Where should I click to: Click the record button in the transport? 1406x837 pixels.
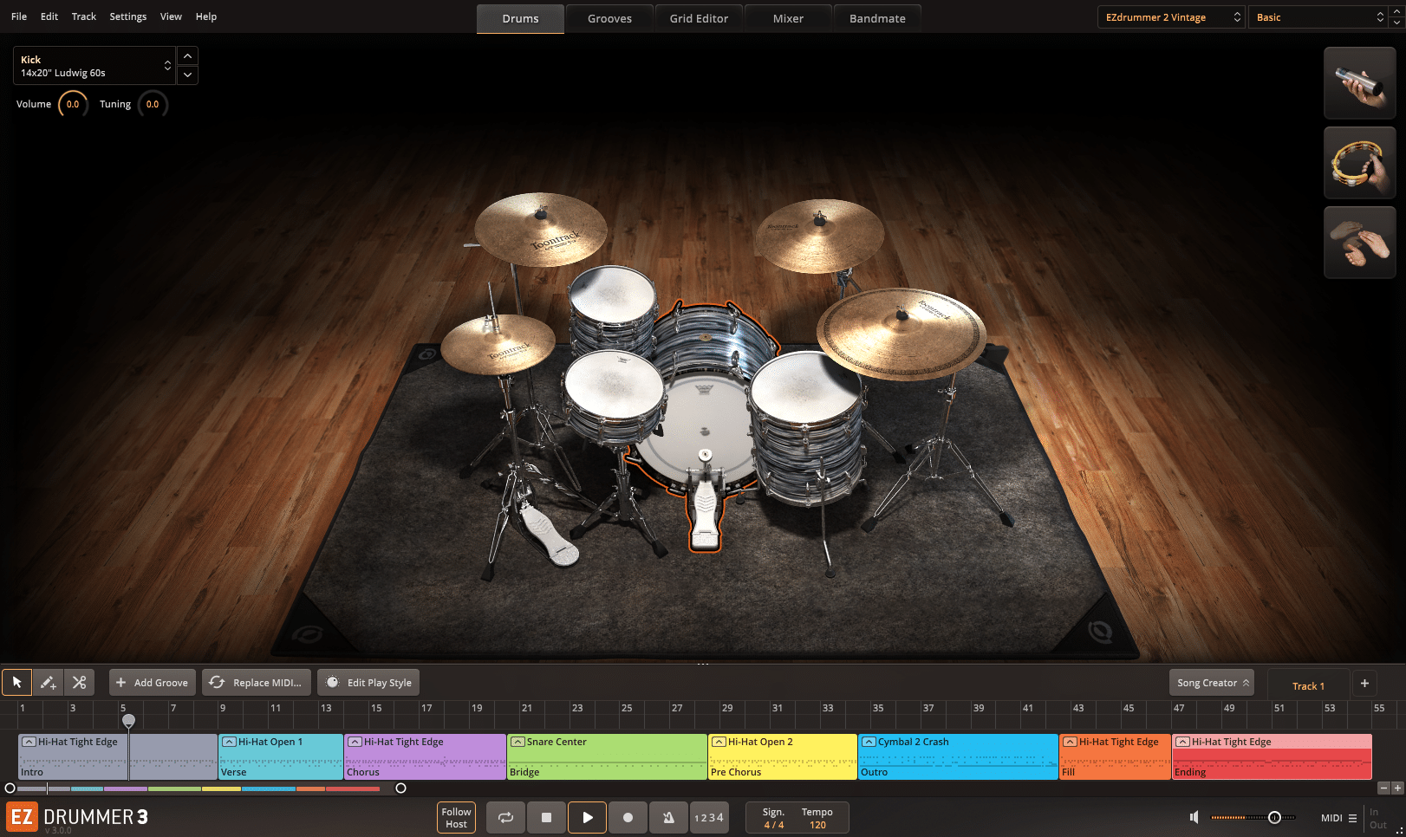(628, 817)
